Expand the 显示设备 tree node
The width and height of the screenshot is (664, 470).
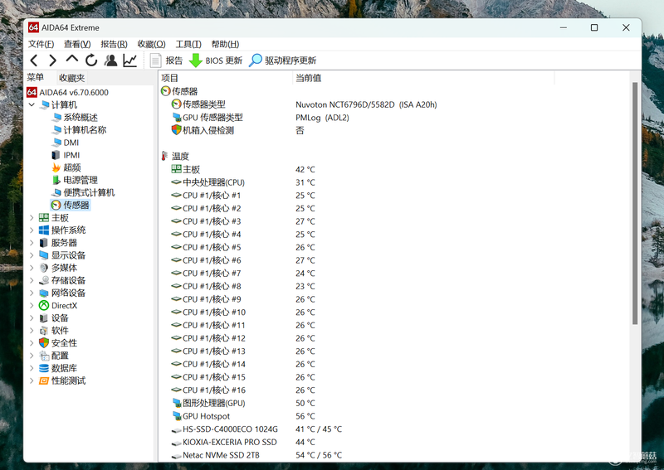tap(32, 255)
